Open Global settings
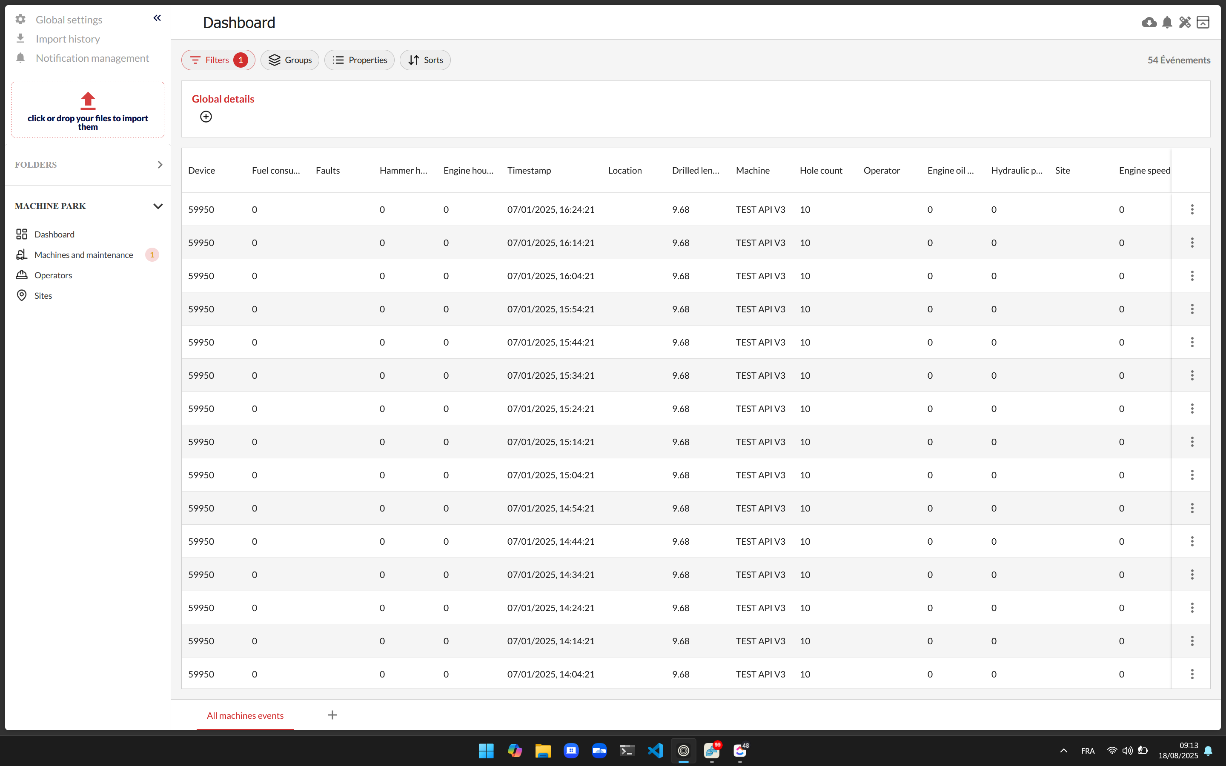Viewport: 1226px width, 766px height. [69, 19]
